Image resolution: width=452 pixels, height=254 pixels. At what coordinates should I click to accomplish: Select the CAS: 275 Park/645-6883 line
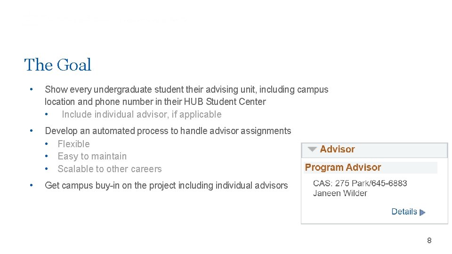click(360, 183)
